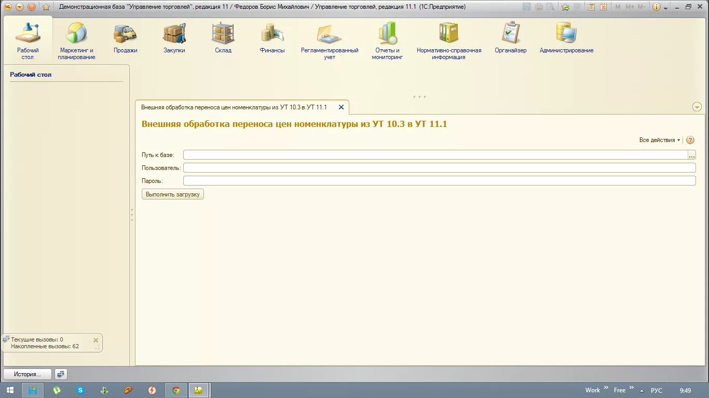The height and width of the screenshot is (398, 709).
Task: Expand the open windows list arrow
Action: [x=697, y=107]
